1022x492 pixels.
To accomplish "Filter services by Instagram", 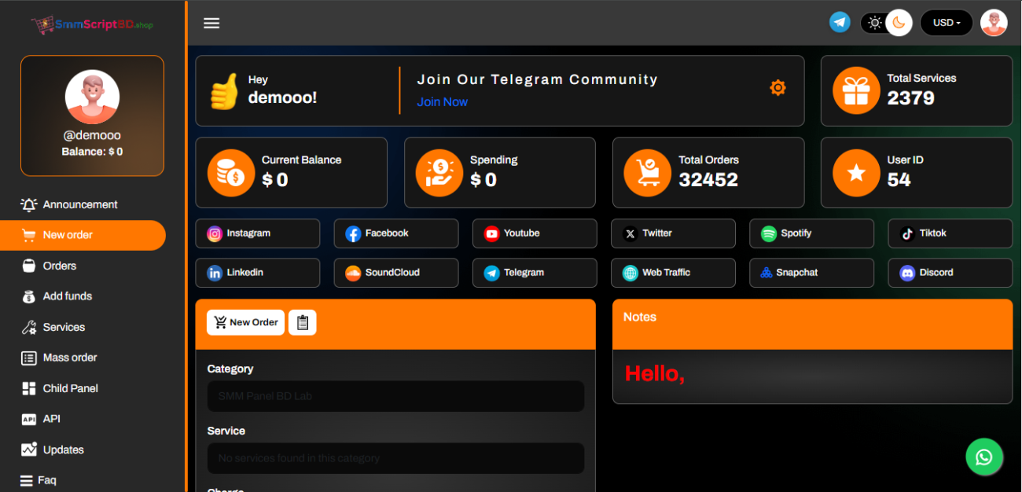I will click(x=257, y=233).
